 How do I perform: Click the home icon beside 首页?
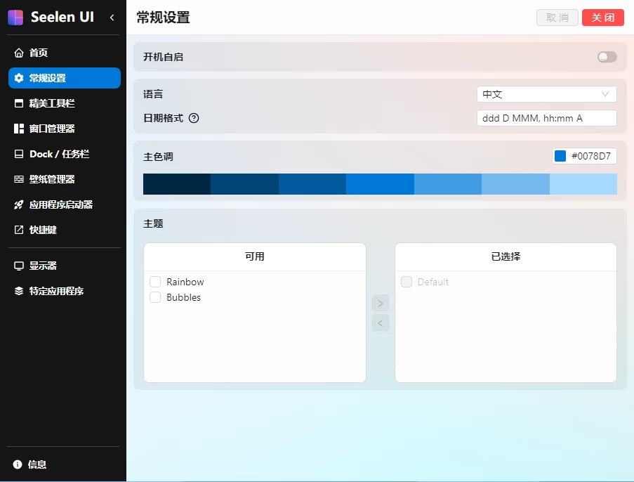point(19,53)
